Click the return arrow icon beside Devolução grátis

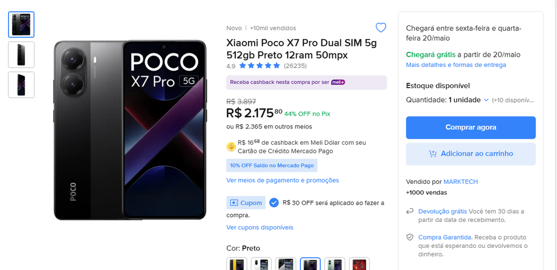410,211
